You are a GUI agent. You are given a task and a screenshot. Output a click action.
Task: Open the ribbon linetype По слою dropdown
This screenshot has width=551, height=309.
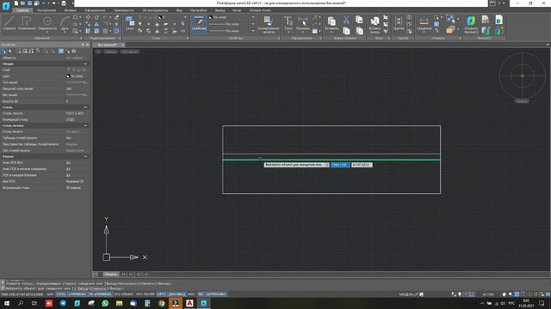coord(253,24)
